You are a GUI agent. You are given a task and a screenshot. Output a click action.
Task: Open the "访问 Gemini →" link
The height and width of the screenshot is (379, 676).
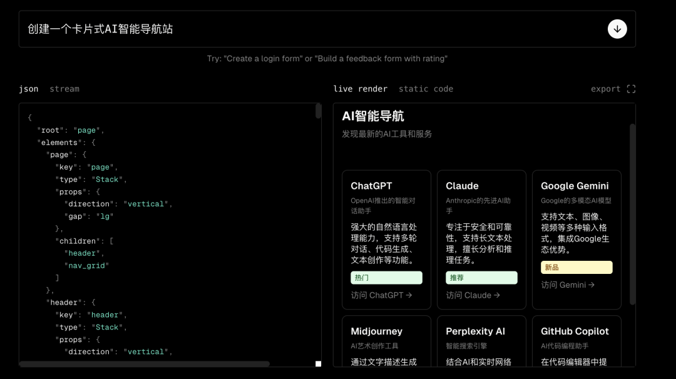coord(566,285)
